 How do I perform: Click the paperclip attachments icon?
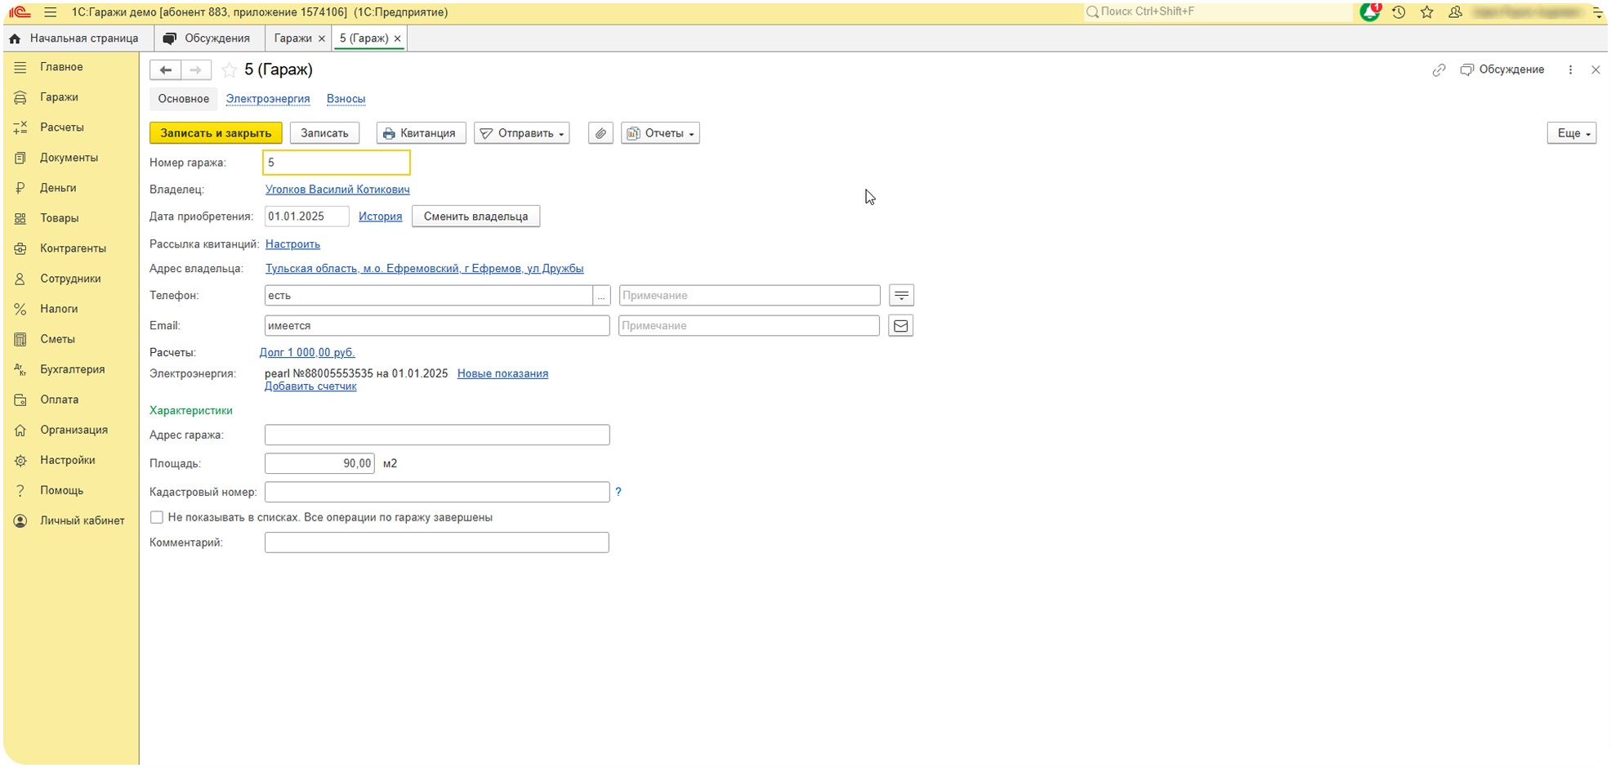click(x=600, y=133)
